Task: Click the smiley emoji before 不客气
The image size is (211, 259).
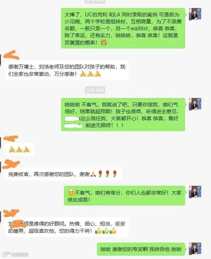Action: (x=71, y=193)
